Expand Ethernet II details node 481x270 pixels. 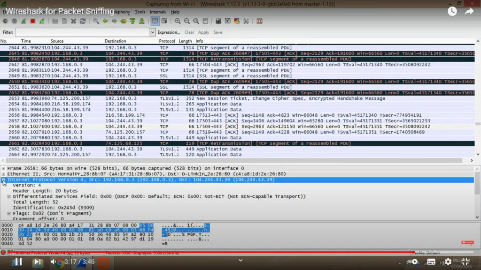[x=3, y=174]
